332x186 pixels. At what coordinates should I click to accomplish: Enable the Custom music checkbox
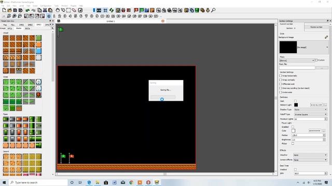[316, 60]
